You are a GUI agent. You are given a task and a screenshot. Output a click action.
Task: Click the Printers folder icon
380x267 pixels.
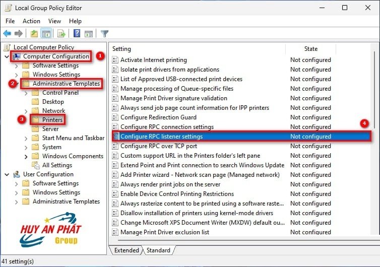36,120
